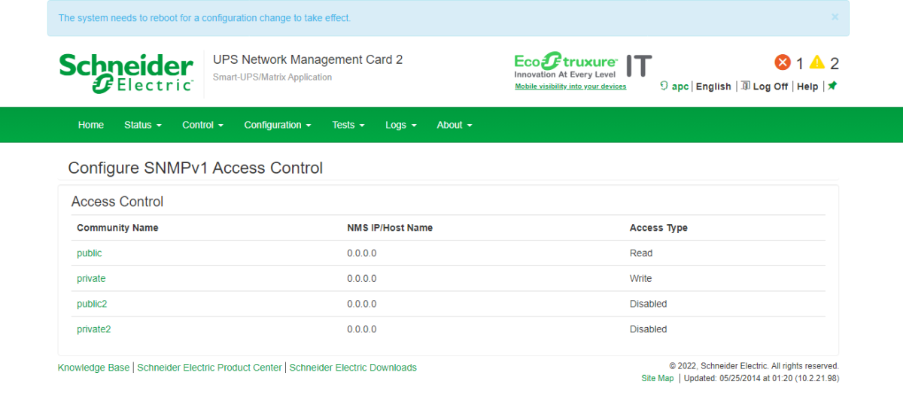This screenshot has height=412, width=903.
Task: Open the private community name entry
Action: pyautogui.click(x=91, y=279)
